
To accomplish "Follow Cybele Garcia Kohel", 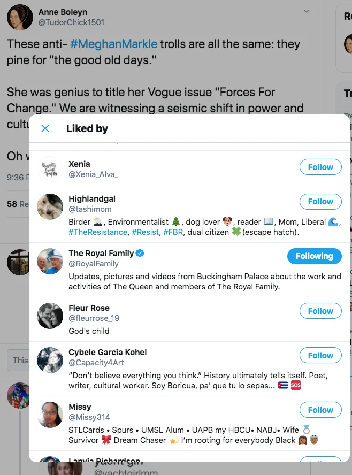I will 320,355.
